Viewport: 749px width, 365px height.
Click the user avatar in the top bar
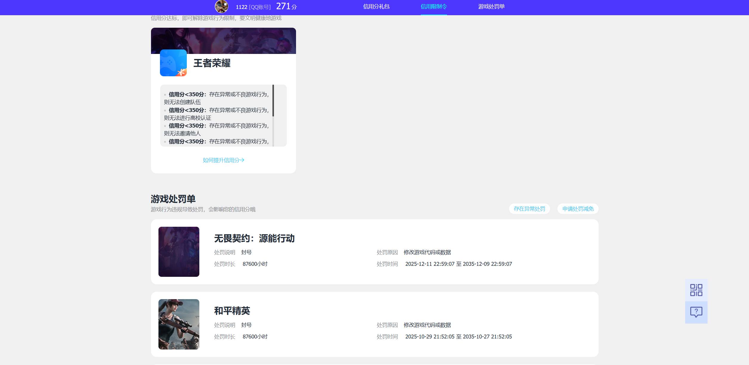point(221,6)
